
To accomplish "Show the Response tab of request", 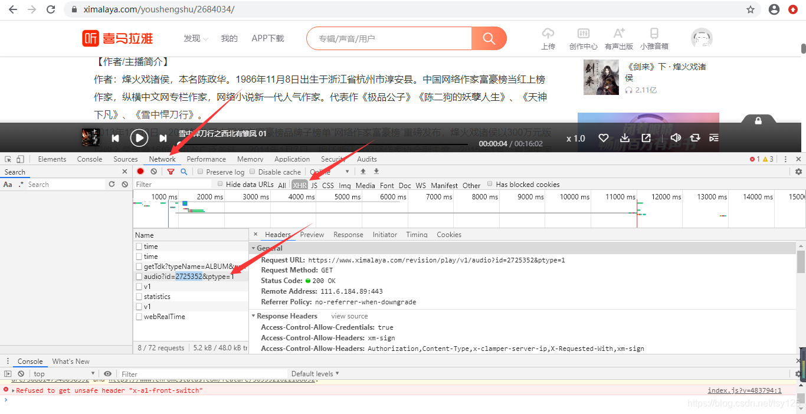I will coord(348,235).
